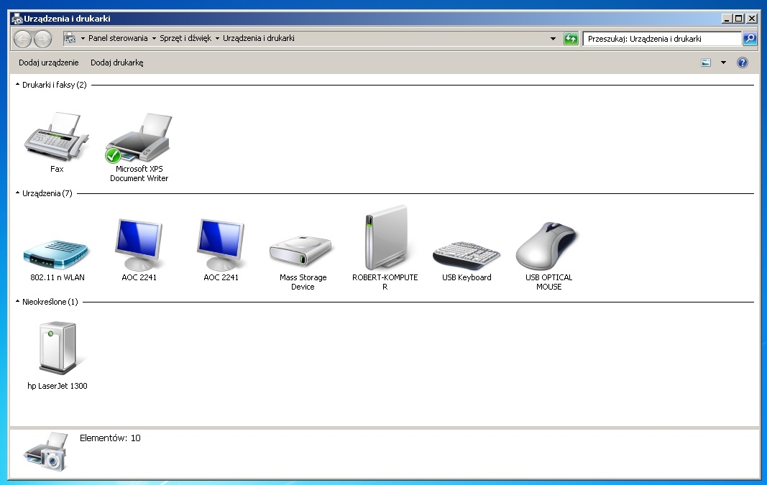Click the Forward navigation arrow
Image resolution: width=767 pixels, height=485 pixels.
coord(42,39)
